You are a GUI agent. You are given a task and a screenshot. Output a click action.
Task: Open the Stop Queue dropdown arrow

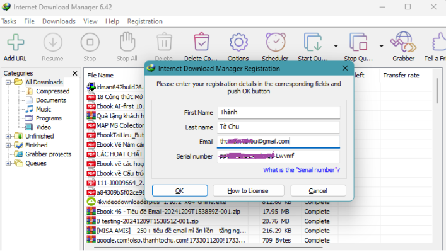point(381,46)
